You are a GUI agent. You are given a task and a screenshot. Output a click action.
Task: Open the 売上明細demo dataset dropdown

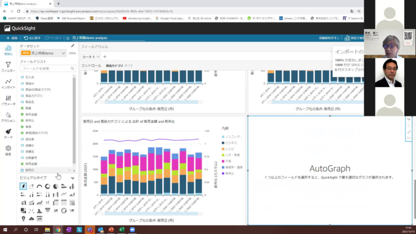click(43, 53)
